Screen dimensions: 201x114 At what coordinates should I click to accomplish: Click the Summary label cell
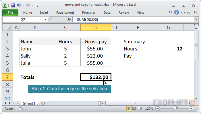click(138, 42)
